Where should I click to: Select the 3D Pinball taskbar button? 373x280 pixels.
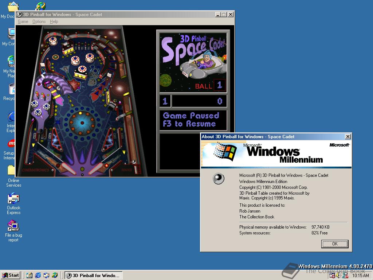[x=94, y=276]
